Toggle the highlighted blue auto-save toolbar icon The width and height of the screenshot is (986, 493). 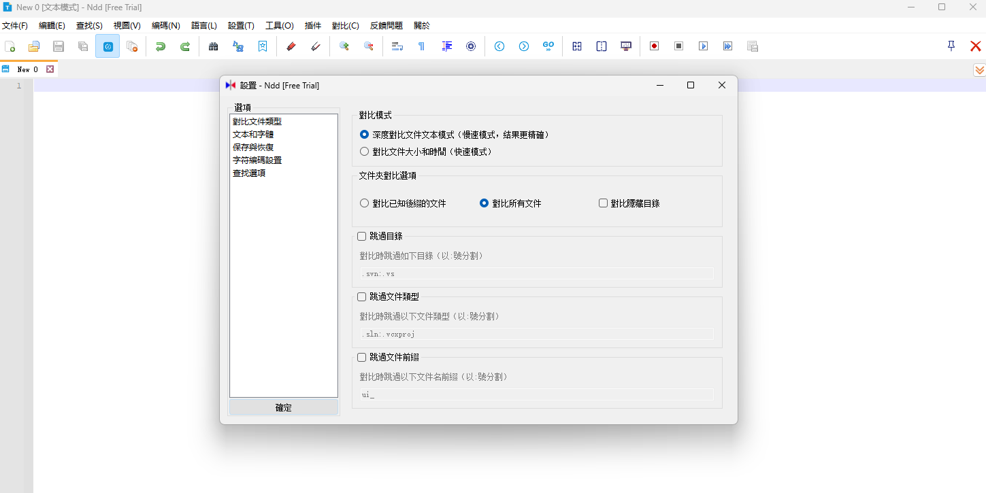pos(108,46)
